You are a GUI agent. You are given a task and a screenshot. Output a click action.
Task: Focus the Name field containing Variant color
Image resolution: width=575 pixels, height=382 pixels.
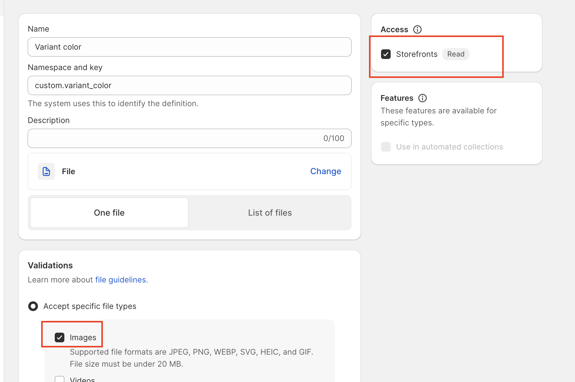click(x=189, y=47)
